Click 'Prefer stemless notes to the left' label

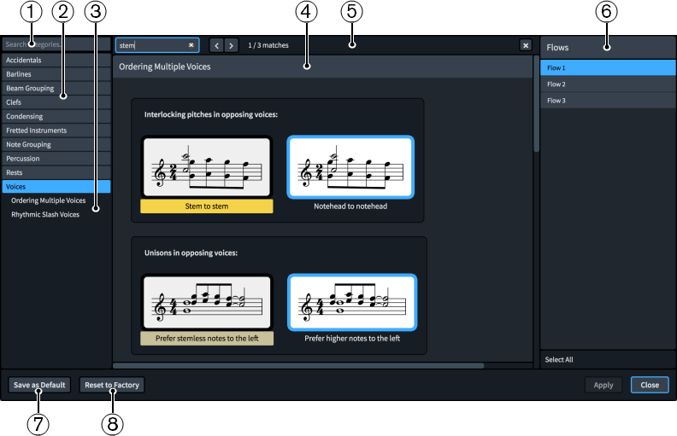coord(207,338)
